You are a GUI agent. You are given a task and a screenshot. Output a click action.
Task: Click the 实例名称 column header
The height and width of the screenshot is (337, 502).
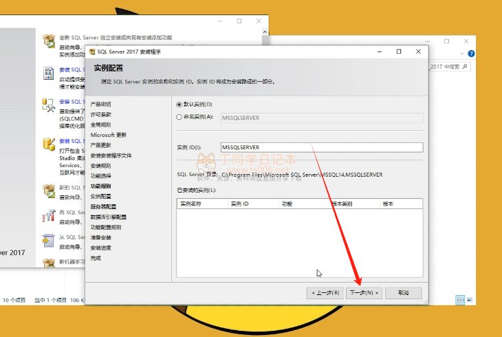pyautogui.click(x=190, y=204)
